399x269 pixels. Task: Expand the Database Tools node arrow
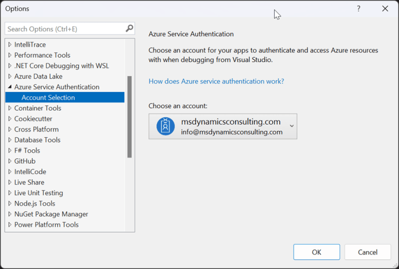(10, 140)
